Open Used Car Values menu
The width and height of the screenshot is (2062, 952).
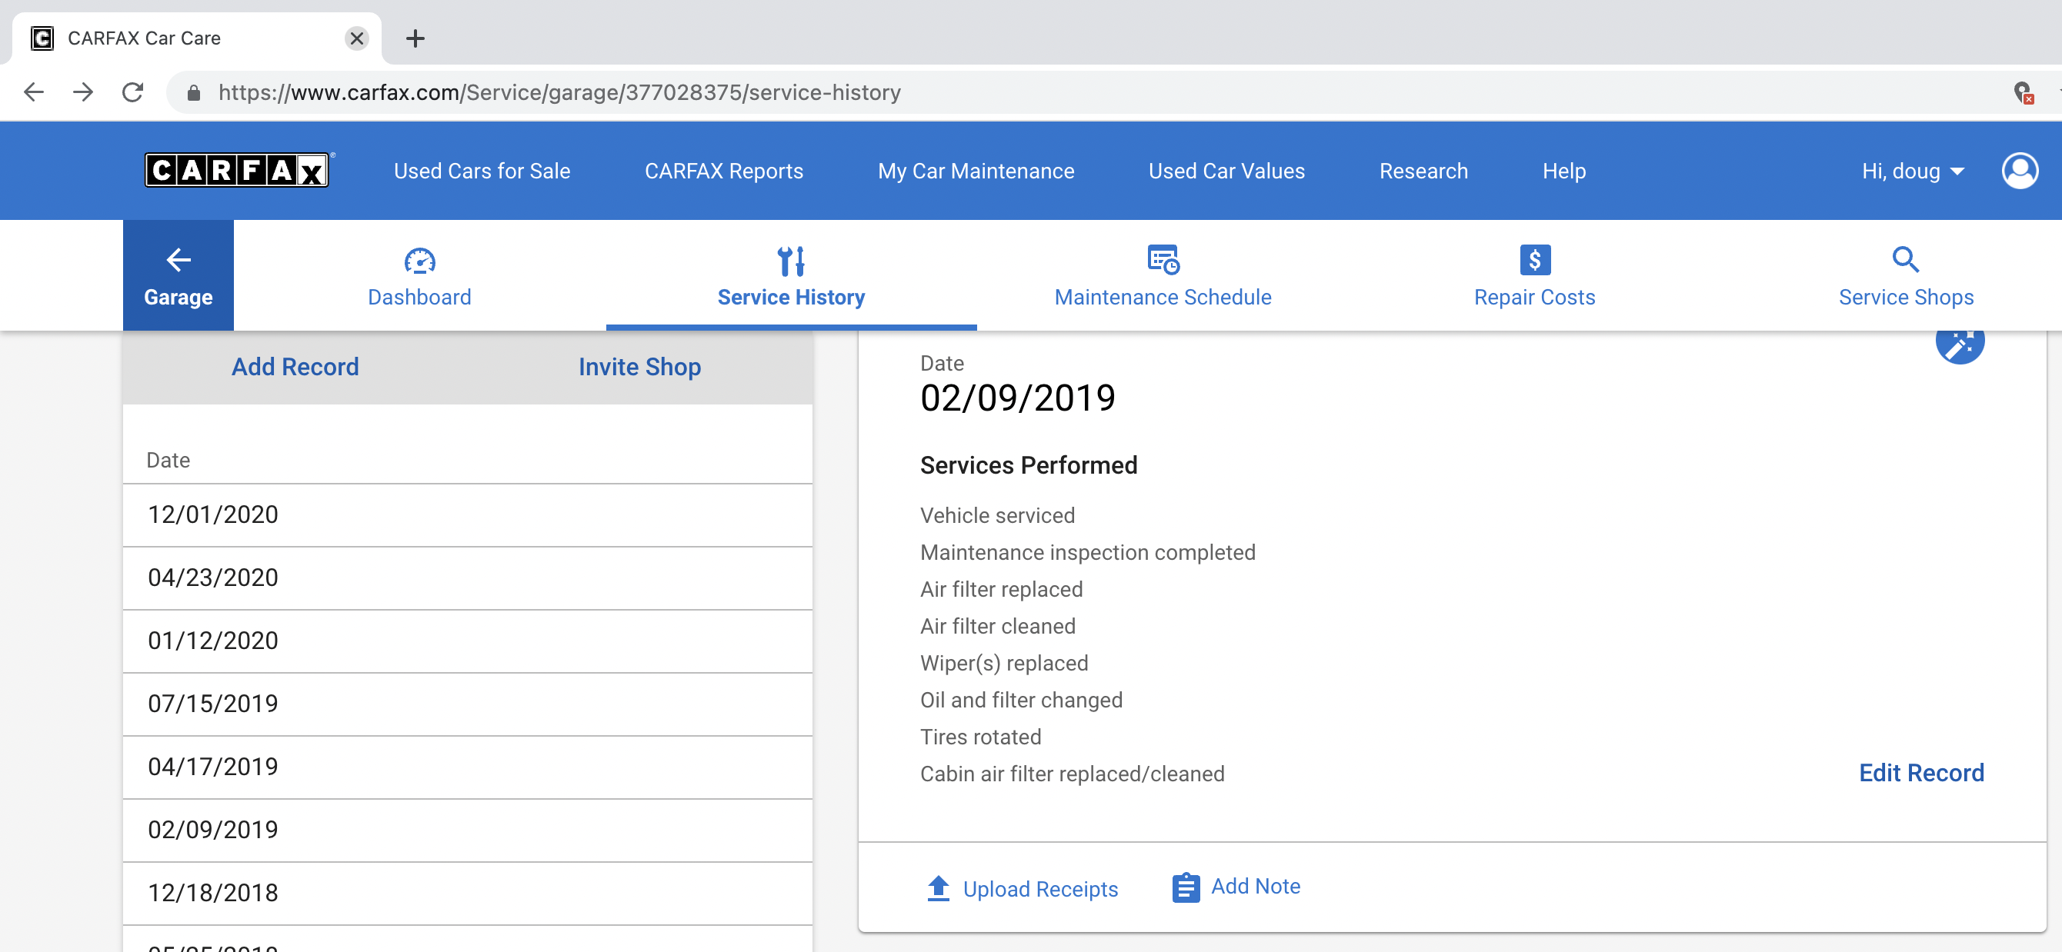tap(1226, 171)
